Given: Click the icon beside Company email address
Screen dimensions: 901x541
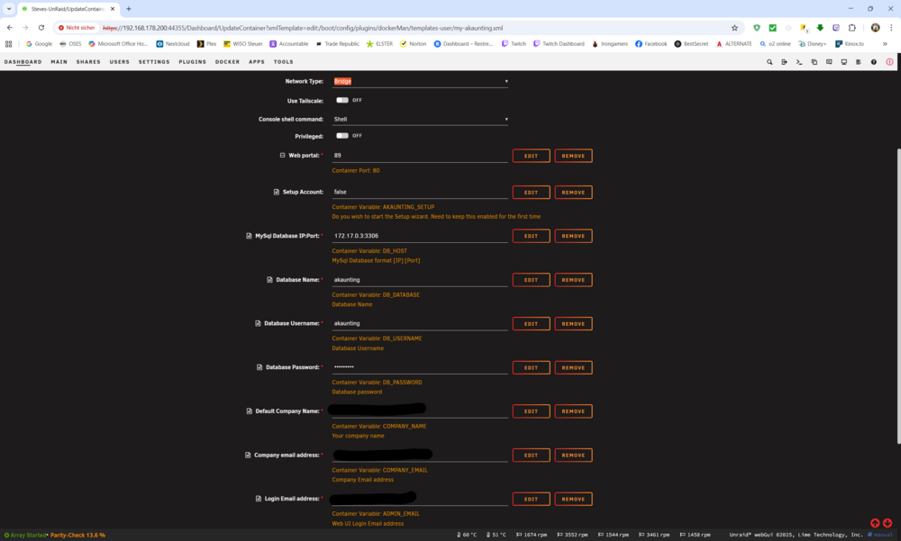Looking at the screenshot, I should click(x=248, y=455).
